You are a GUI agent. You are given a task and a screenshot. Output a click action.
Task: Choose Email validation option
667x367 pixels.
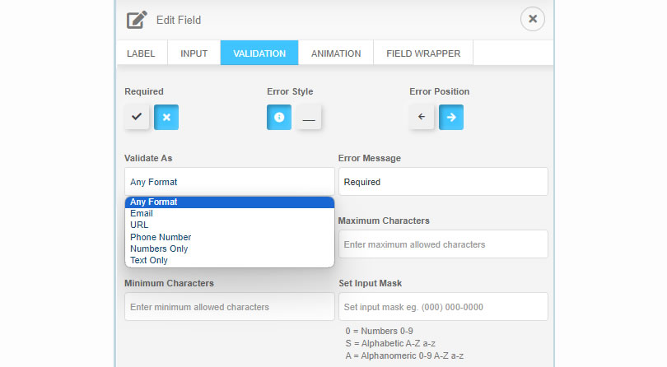(230, 213)
